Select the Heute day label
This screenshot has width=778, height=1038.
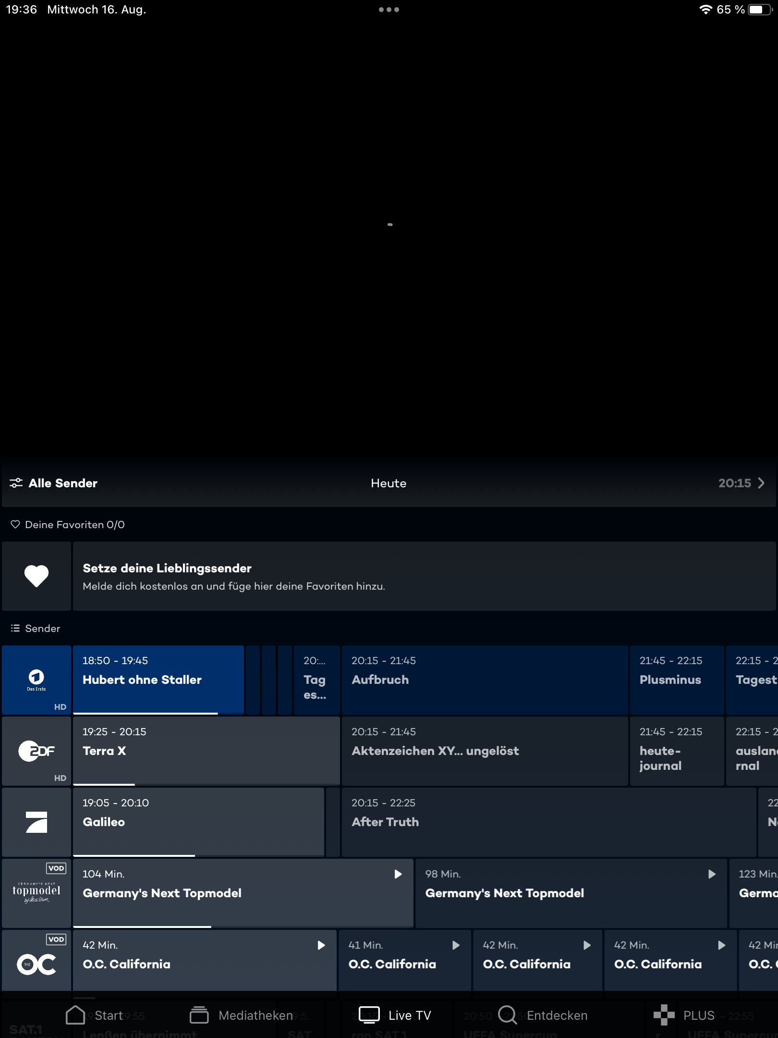(x=389, y=483)
